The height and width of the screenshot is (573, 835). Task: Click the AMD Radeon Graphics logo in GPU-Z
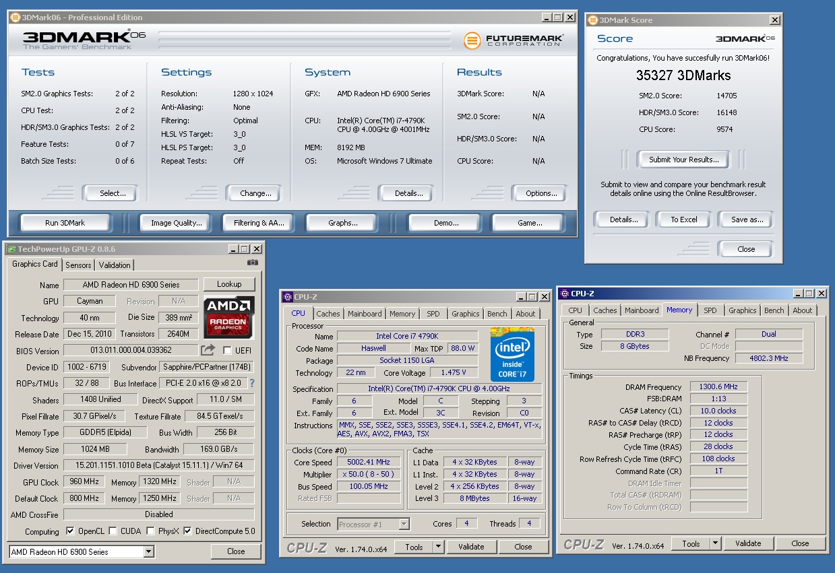pyautogui.click(x=229, y=317)
